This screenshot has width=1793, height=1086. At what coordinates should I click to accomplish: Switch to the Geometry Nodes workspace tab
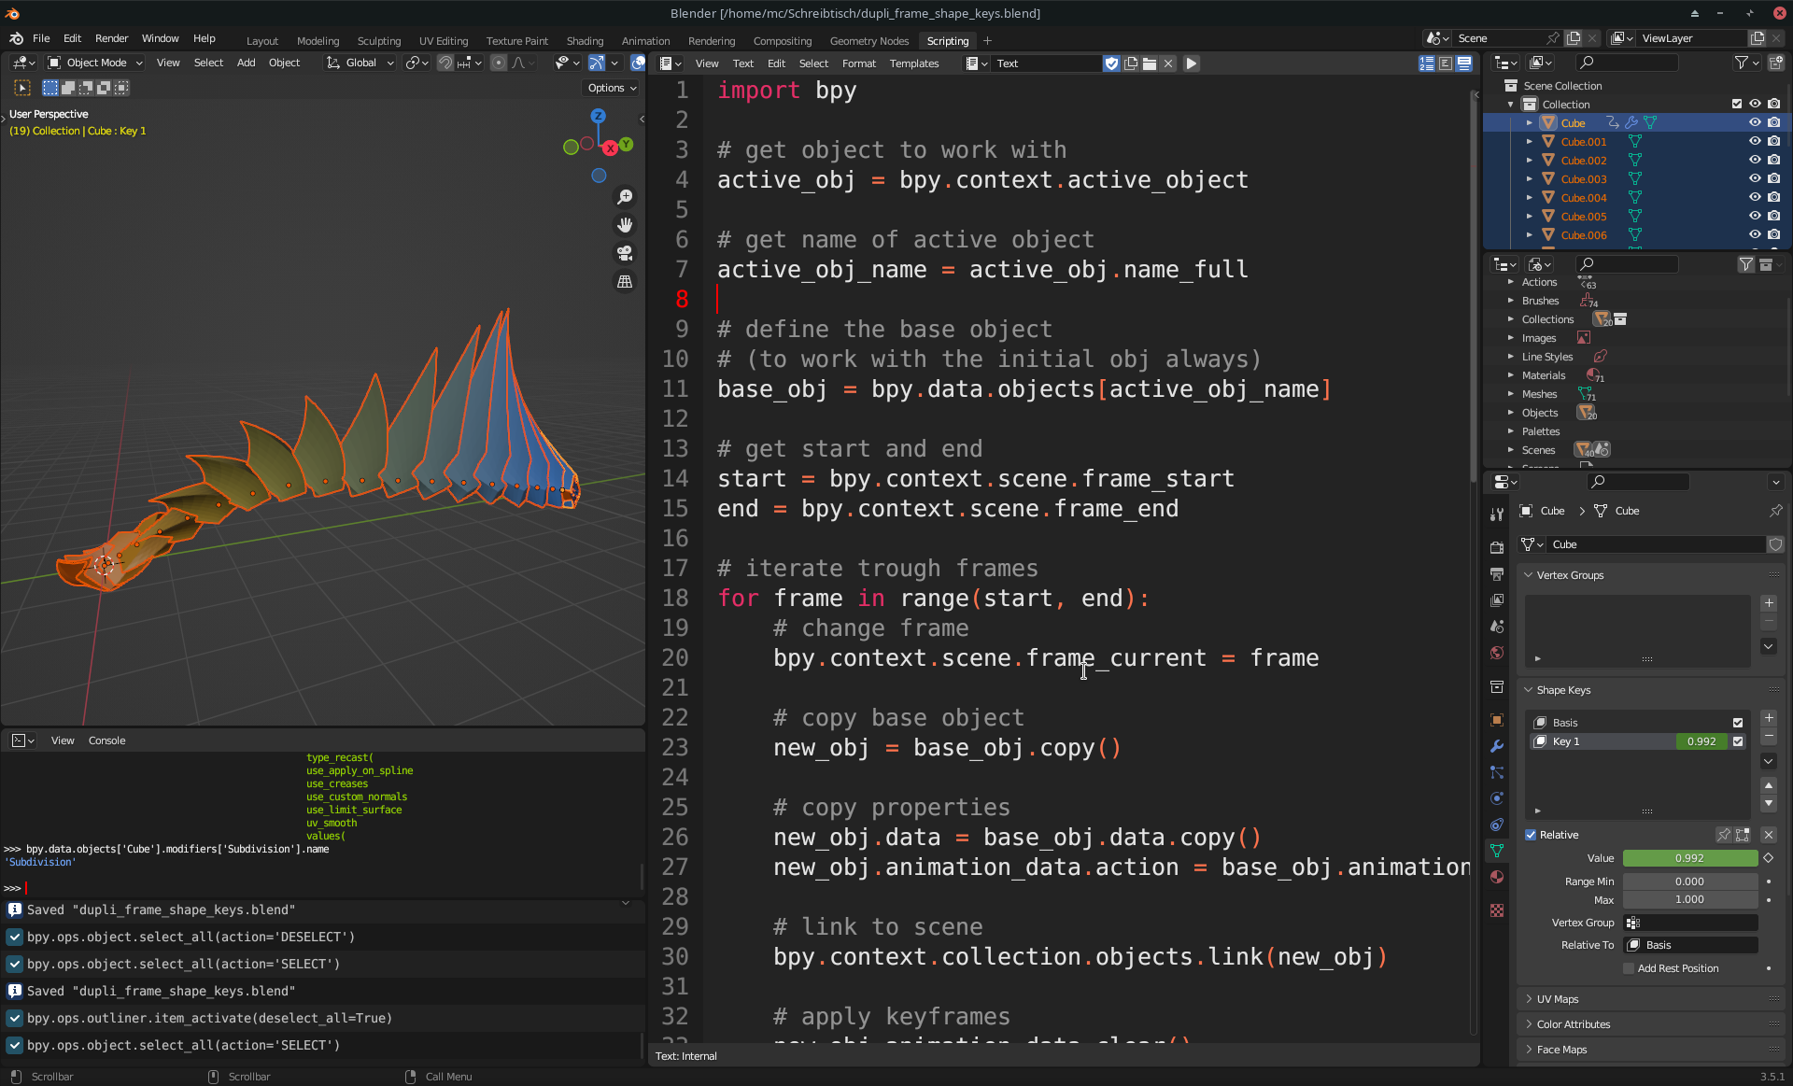[x=868, y=41]
